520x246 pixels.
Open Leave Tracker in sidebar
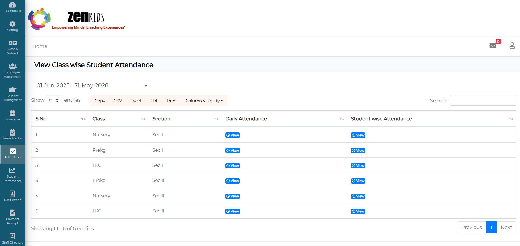[12, 134]
